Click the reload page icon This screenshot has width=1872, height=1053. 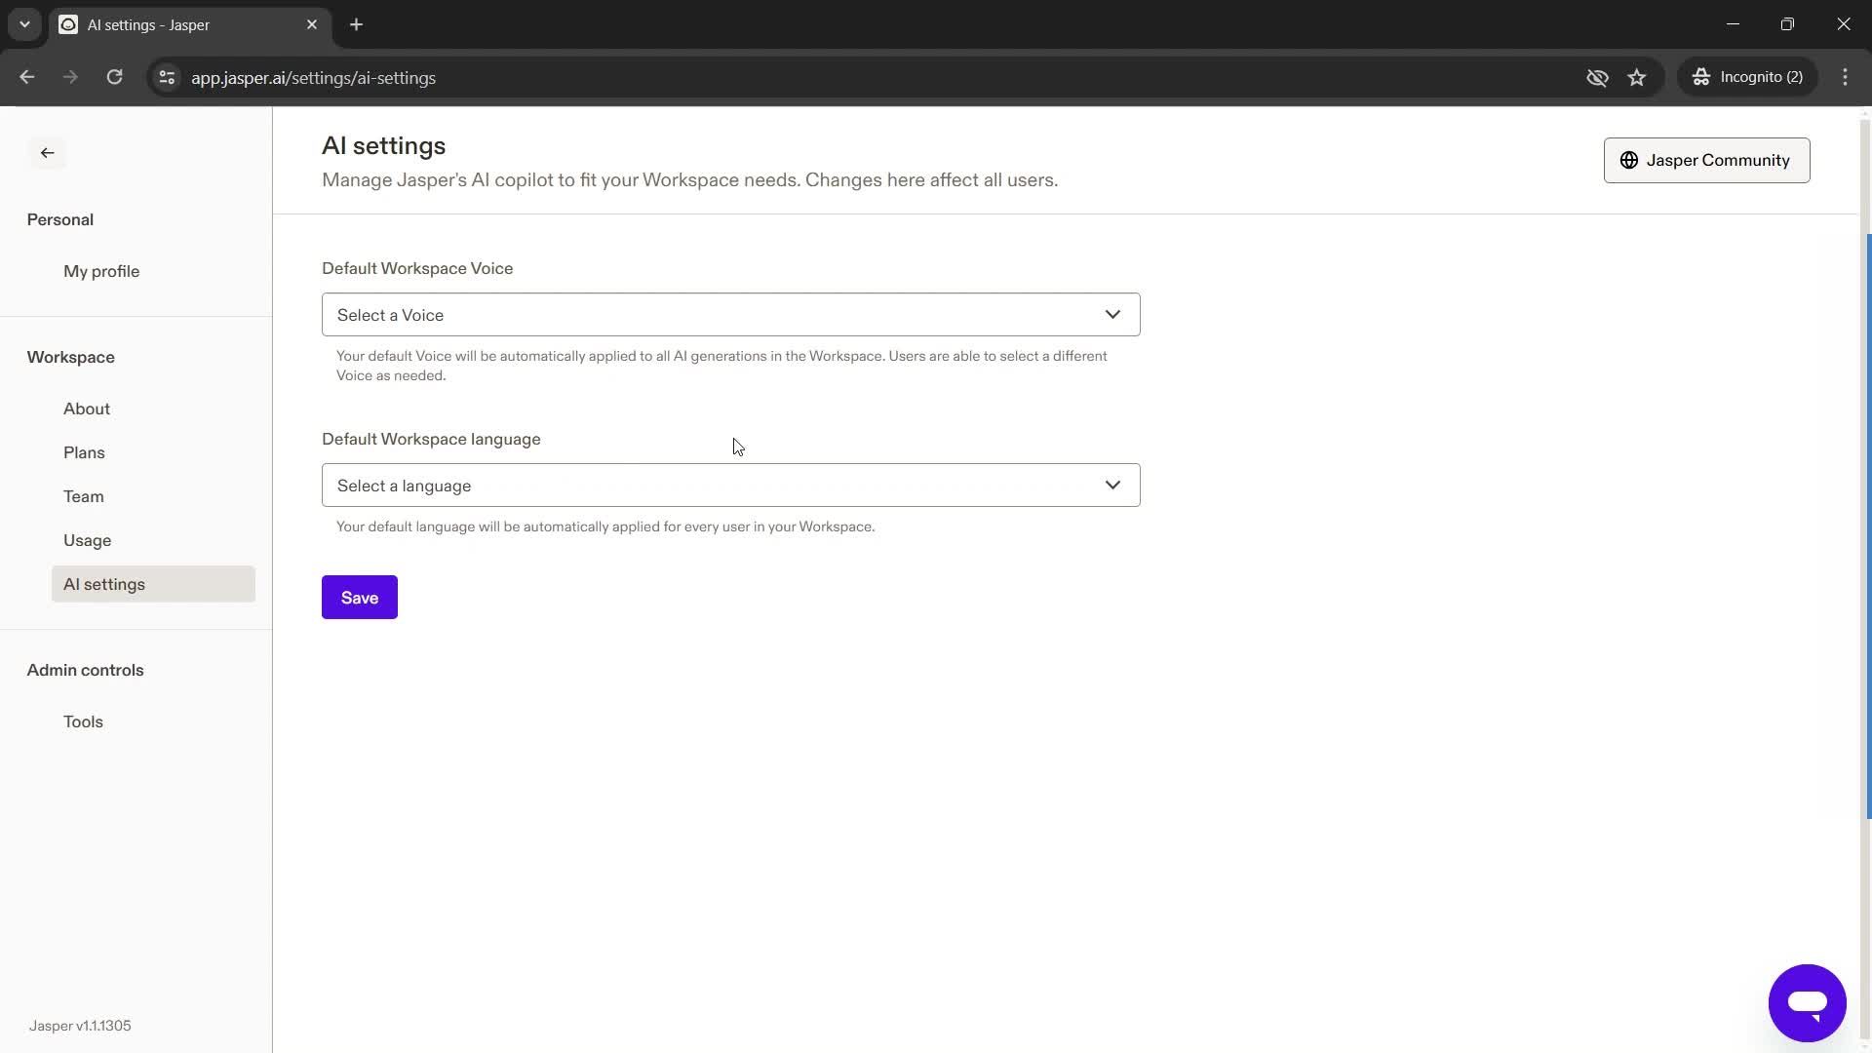pyautogui.click(x=114, y=77)
